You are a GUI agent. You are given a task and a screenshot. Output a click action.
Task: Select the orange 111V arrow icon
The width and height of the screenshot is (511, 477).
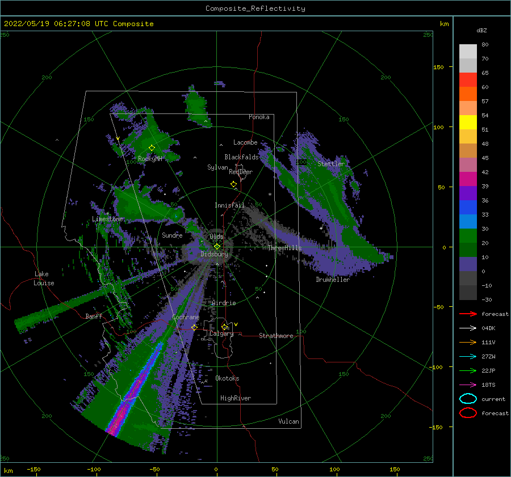tap(468, 342)
